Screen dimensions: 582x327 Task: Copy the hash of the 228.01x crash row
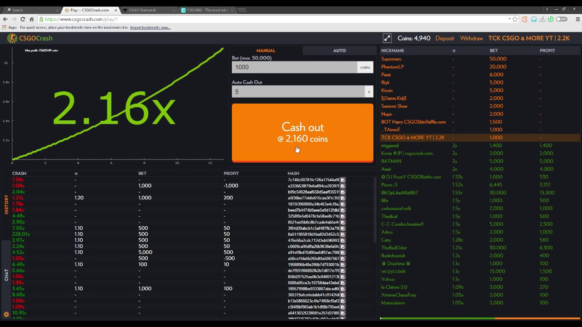(x=343, y=234)
